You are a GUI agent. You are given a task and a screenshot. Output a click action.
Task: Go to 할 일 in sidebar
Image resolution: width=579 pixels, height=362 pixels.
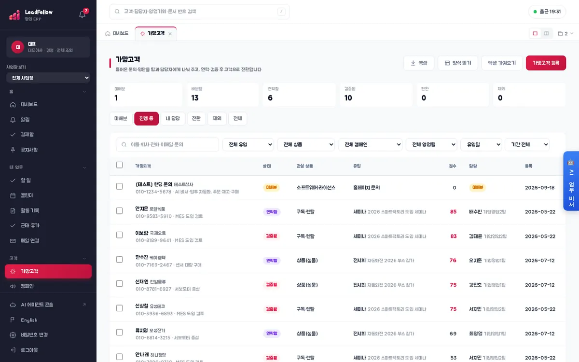pyautogui.click(x=48, y=180)
